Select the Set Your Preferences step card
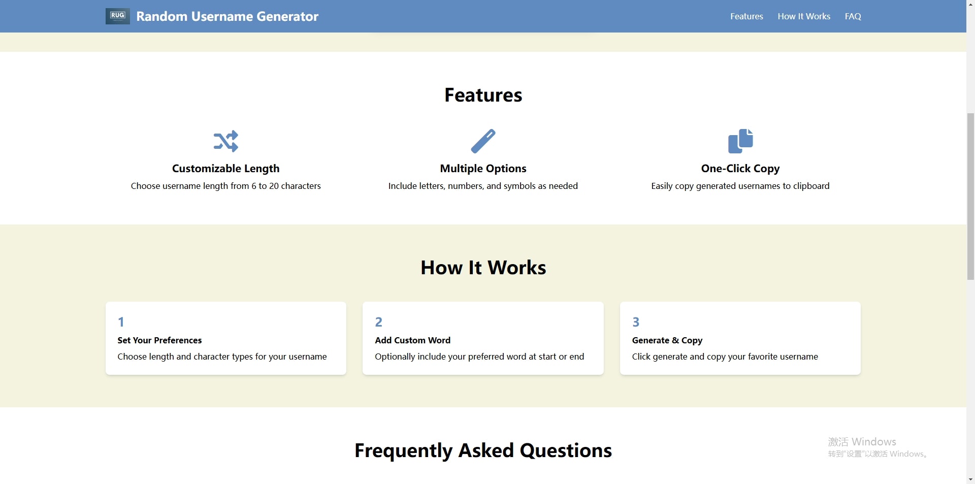This screenshot has height=484, width=975. tap(226, 338)
